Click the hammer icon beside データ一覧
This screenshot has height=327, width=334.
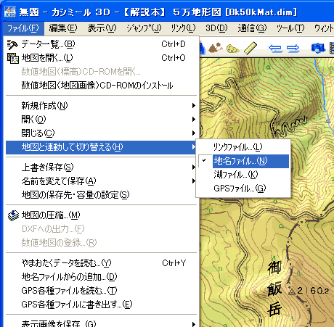[12, 44]
